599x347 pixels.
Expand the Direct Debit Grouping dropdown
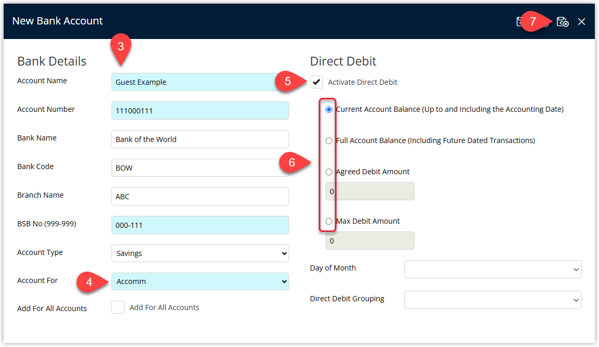tap(493, 300)
